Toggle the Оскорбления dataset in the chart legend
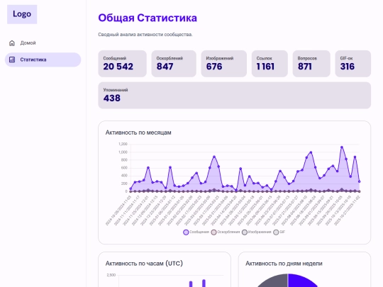Viewport: 383px width, 287px height. coord(226,232)
